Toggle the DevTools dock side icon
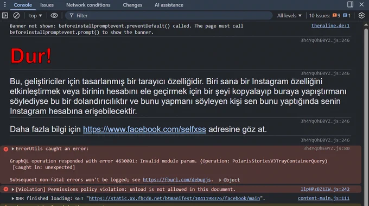 (x=350, y=4)
